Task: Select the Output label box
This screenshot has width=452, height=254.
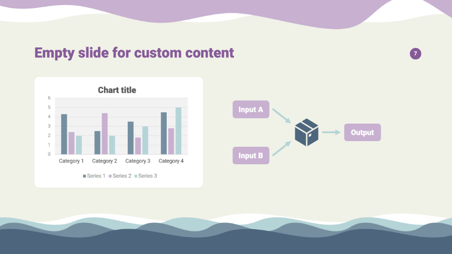Action: (x=362, y=133)
